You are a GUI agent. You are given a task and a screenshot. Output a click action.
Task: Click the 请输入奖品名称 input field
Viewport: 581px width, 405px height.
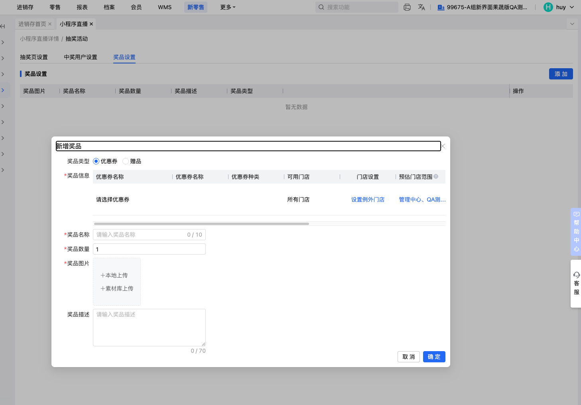tap(140, 235)
